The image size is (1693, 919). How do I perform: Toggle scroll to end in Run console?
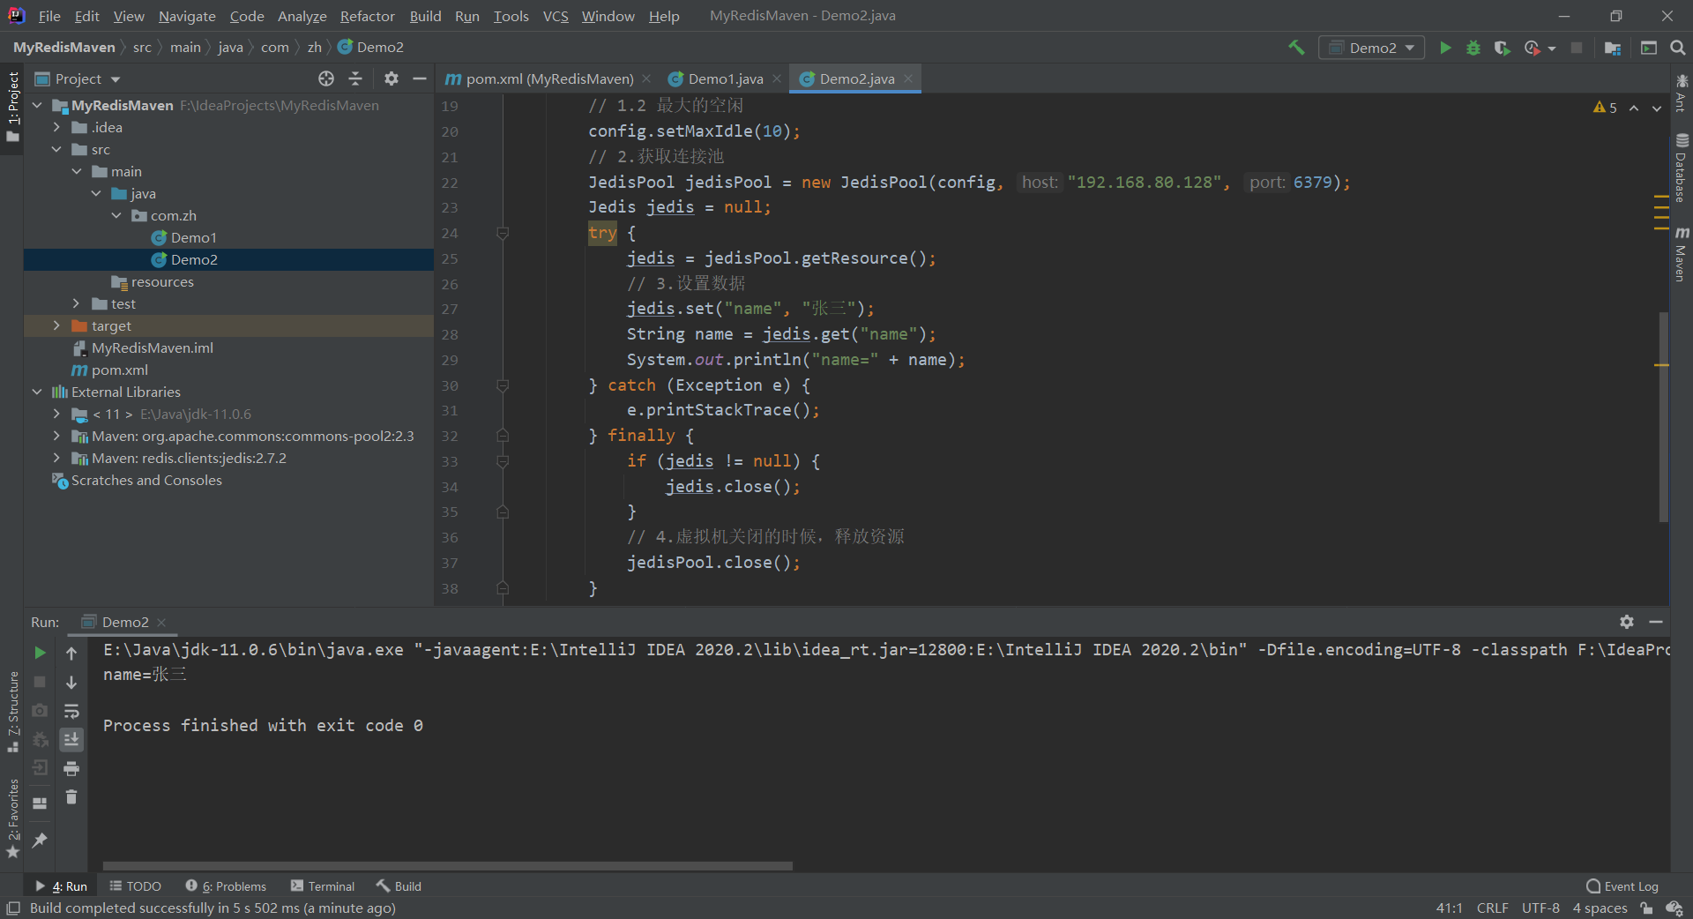click(71, 739)
